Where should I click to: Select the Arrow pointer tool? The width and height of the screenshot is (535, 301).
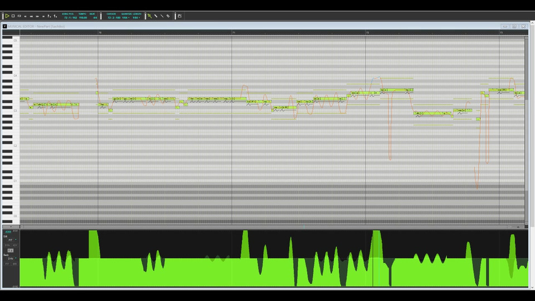[149, 16]
